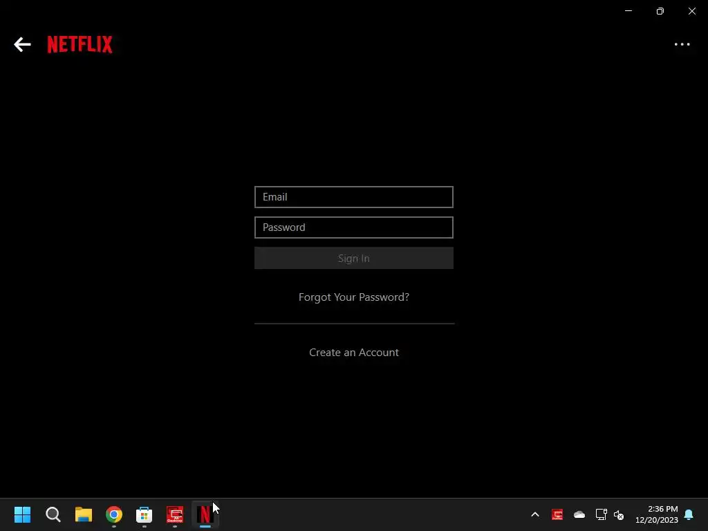708x531 pixels.
Task: Open taskbar Search
Action: (53, 514)
